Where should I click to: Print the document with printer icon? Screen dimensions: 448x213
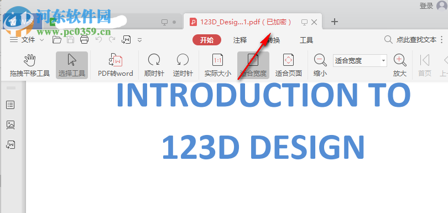pos(84,40)
